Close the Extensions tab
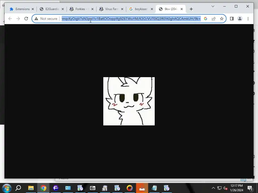Image resolution: width=258 pixels, height=193 pixels. click(x=33, y=9)
